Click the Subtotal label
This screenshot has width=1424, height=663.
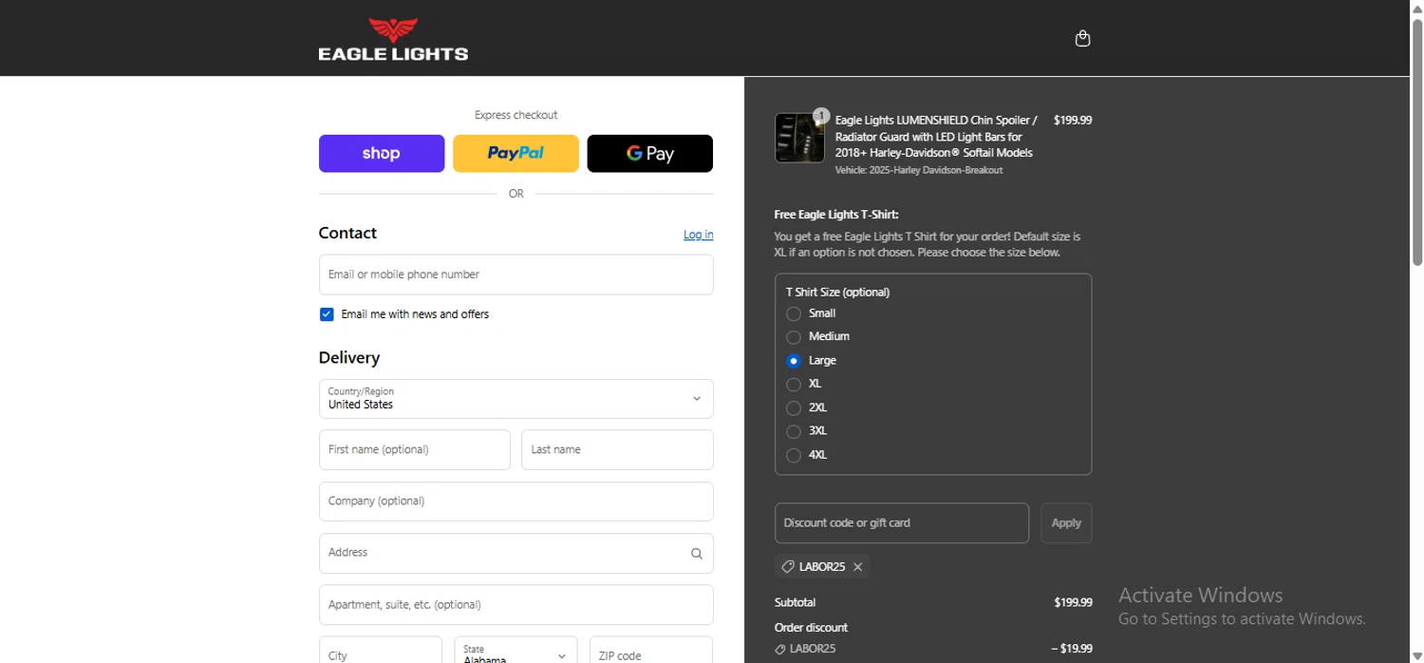795,602
